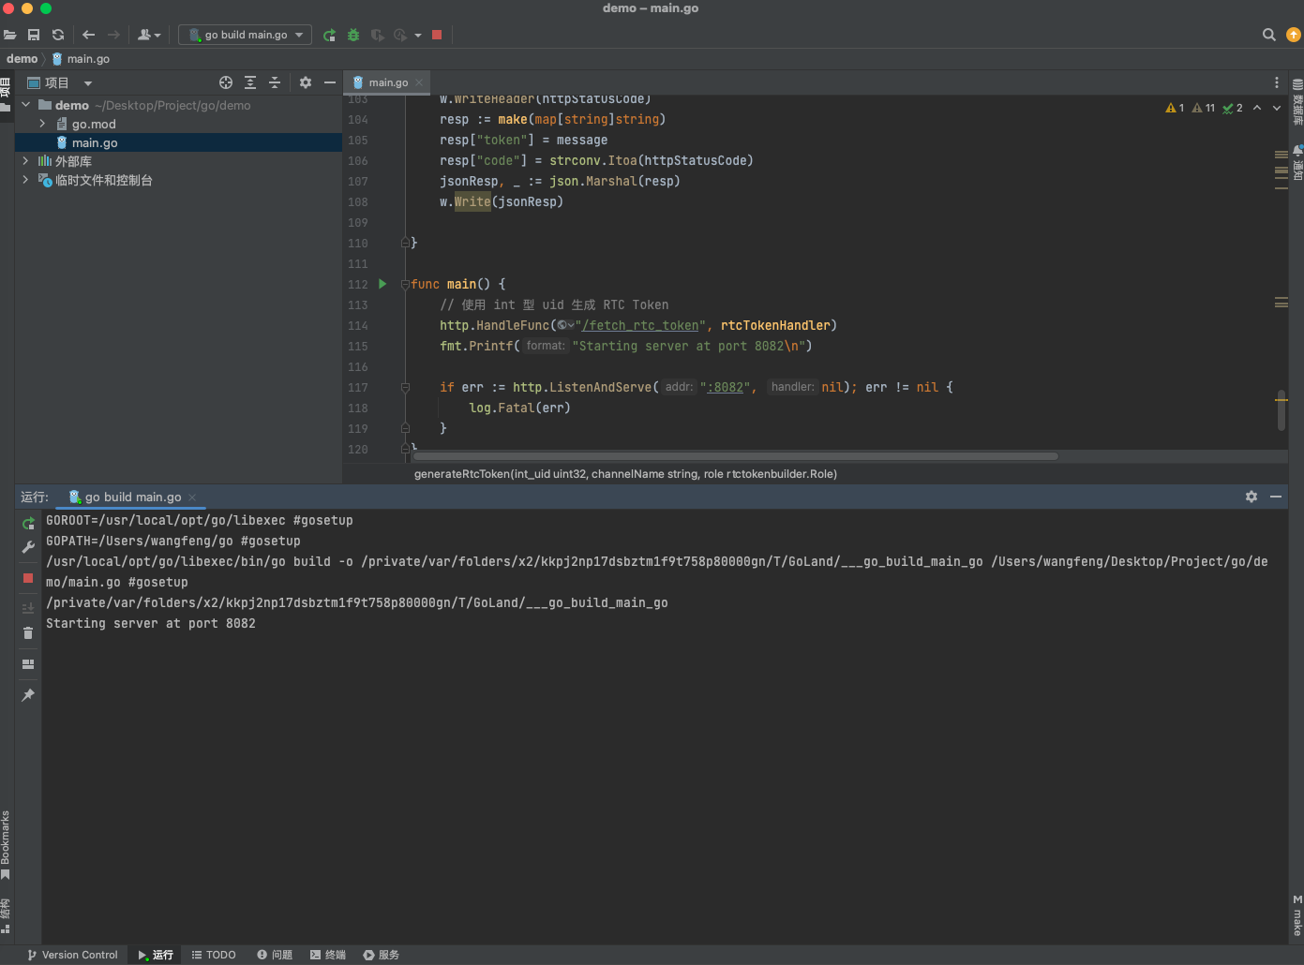Click the Open folder icon in the toolbar
Screen dimensions: 1304x965
(x=10, y=35)
